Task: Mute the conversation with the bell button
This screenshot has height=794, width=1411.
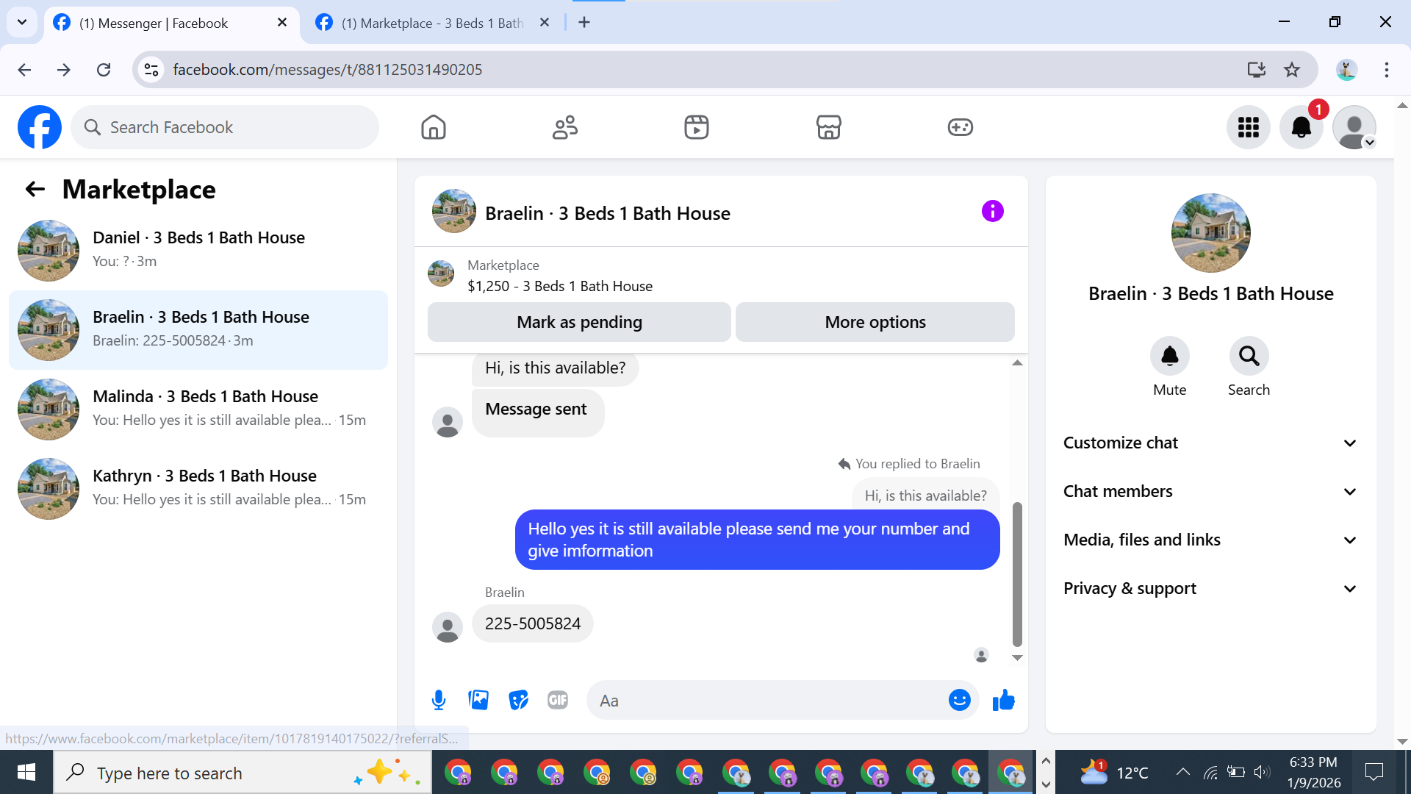Action: click(x=1169, y=357)
